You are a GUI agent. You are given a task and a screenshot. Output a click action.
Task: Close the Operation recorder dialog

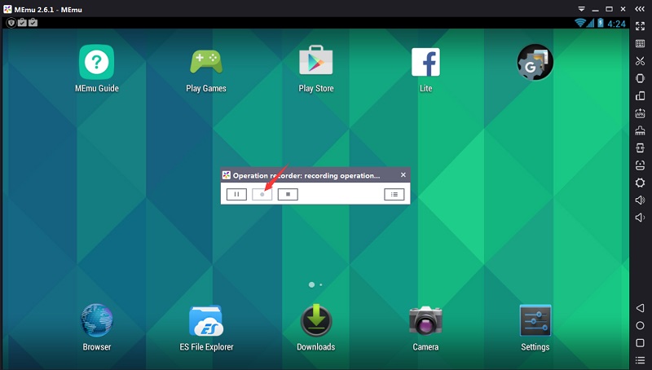[x=403, y=174]
